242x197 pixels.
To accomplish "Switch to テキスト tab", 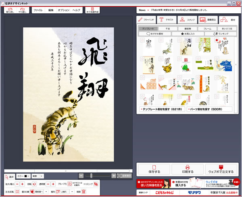I will (x=167, y=20).
